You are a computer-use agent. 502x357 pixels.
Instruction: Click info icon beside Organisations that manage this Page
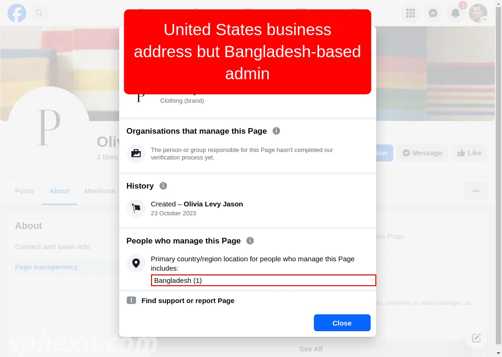pyautogui.click(x=276, y=131)
